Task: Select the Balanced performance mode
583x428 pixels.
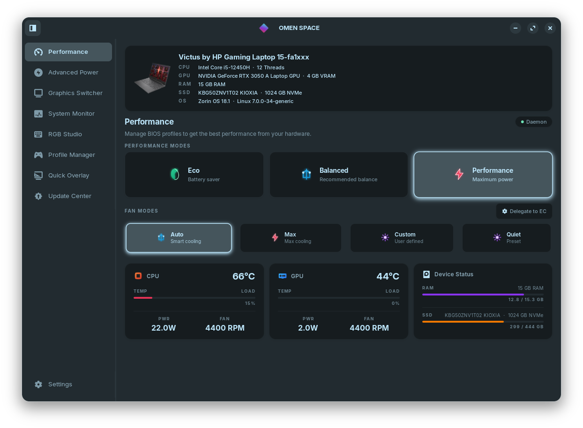Action: pos(339,175)
